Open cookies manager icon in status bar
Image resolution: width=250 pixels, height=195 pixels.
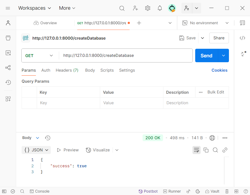tap(198, 191)
